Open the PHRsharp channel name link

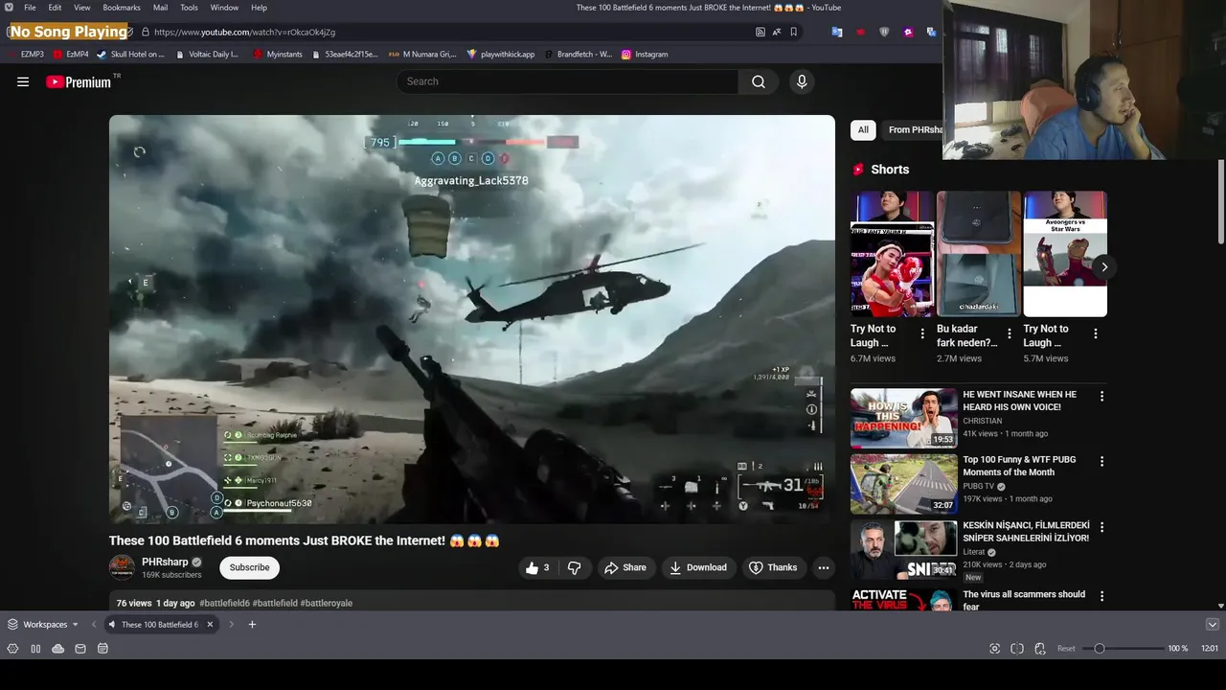165,562
